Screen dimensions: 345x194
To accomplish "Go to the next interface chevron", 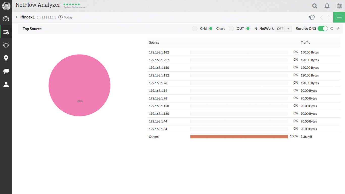I will [x=329, y=17].
